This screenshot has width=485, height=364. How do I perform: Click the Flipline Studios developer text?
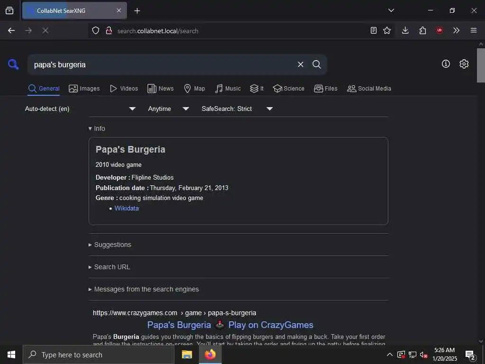coord(153,177)
